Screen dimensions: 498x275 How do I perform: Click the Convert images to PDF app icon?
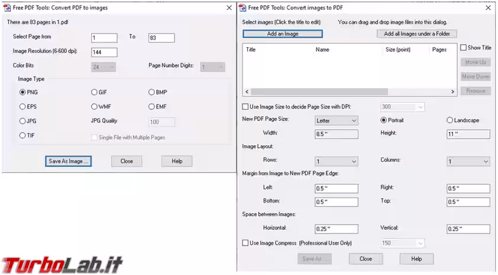tap(242, 8)
